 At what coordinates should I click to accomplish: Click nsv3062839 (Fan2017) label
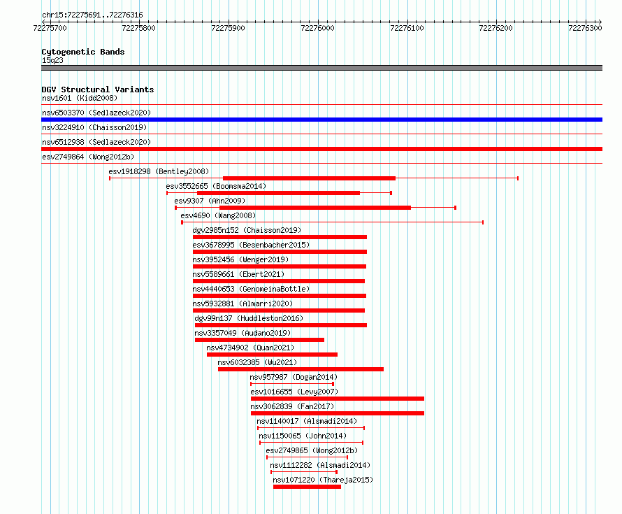292,406
